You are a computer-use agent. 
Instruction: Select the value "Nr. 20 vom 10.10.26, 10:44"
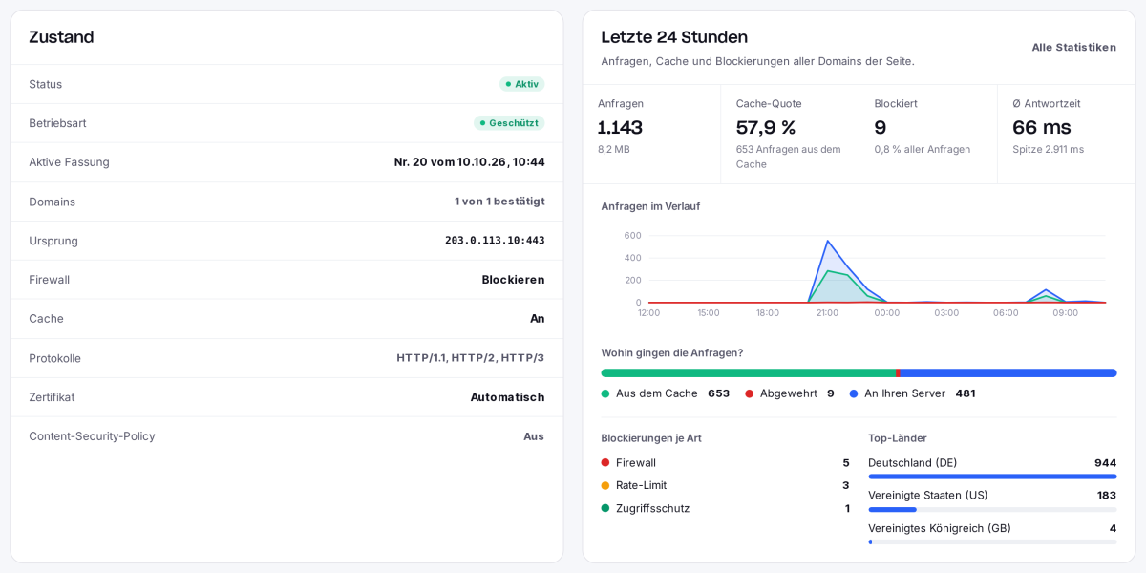click(x=470, y=162)
